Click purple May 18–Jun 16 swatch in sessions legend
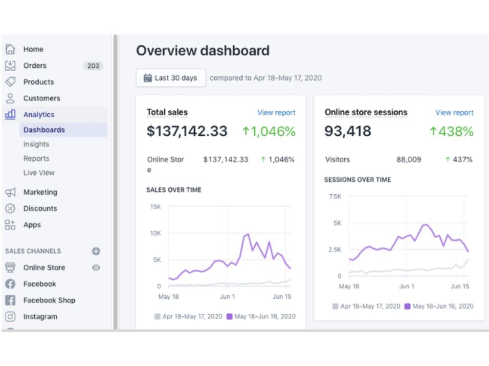 (407, 306)
